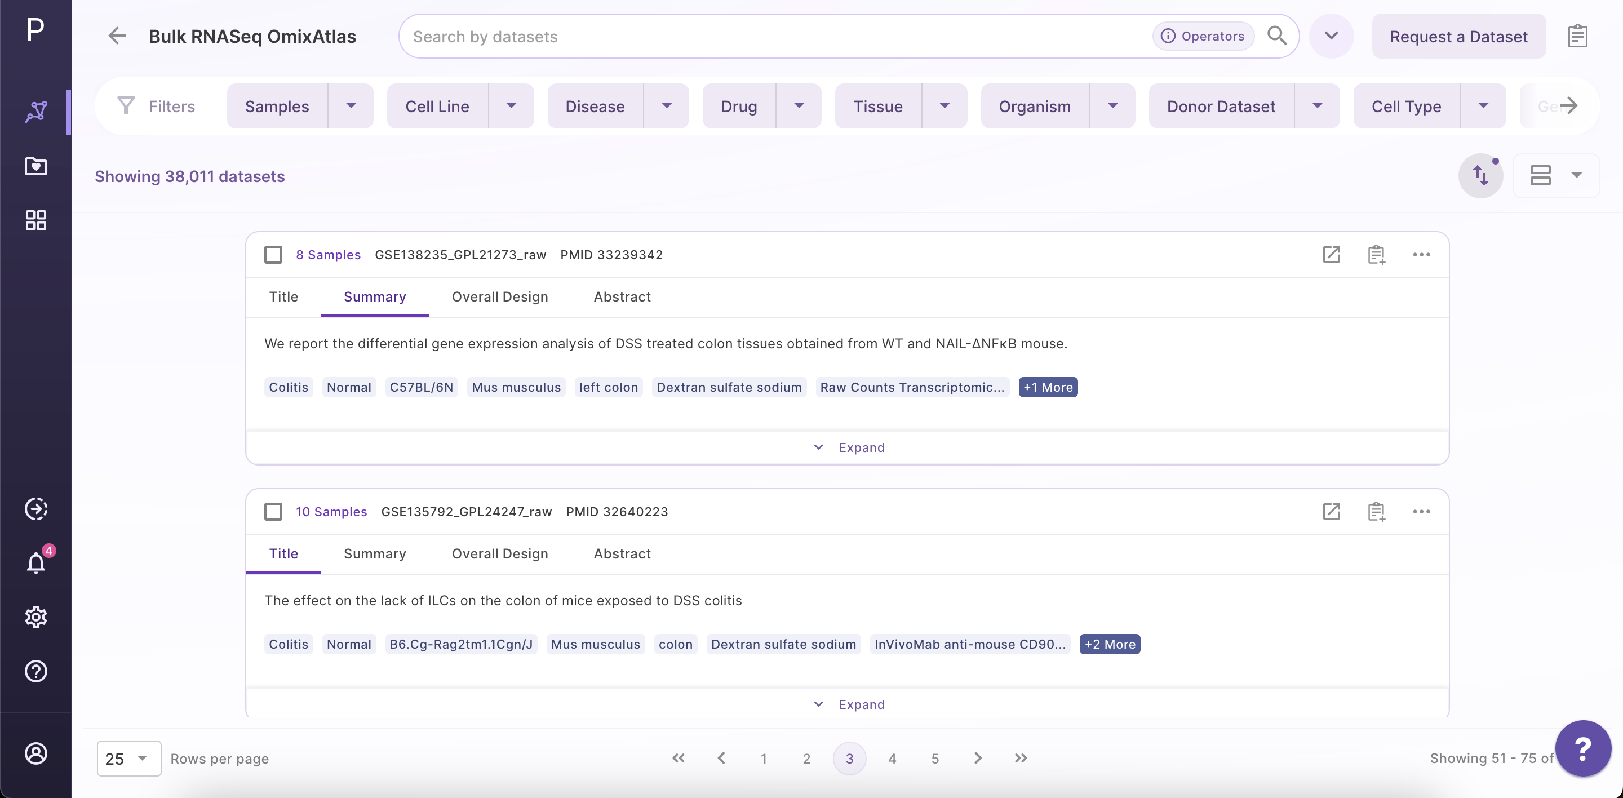The height and width of the screenshot is (798, 1623).
Task: Copy GSE135792 details via clipboard icon
Action: pyautogui.click(x=1377, y=511)
